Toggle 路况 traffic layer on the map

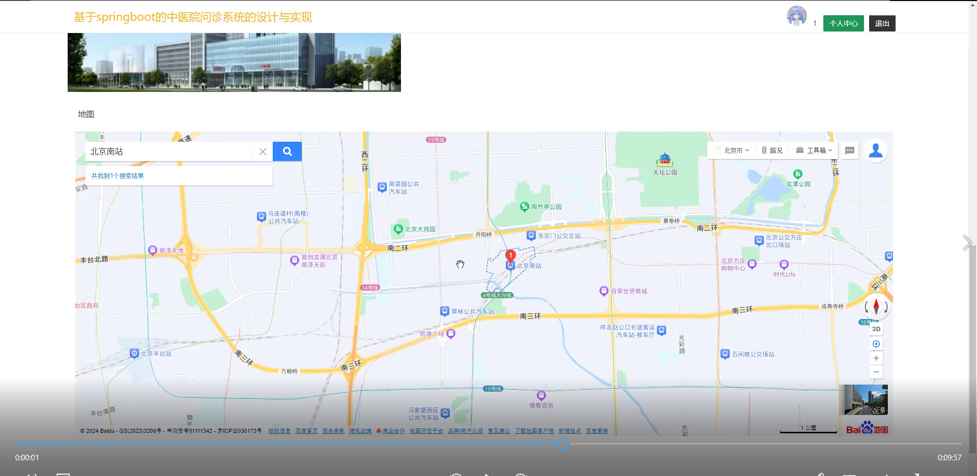(772, 150)
